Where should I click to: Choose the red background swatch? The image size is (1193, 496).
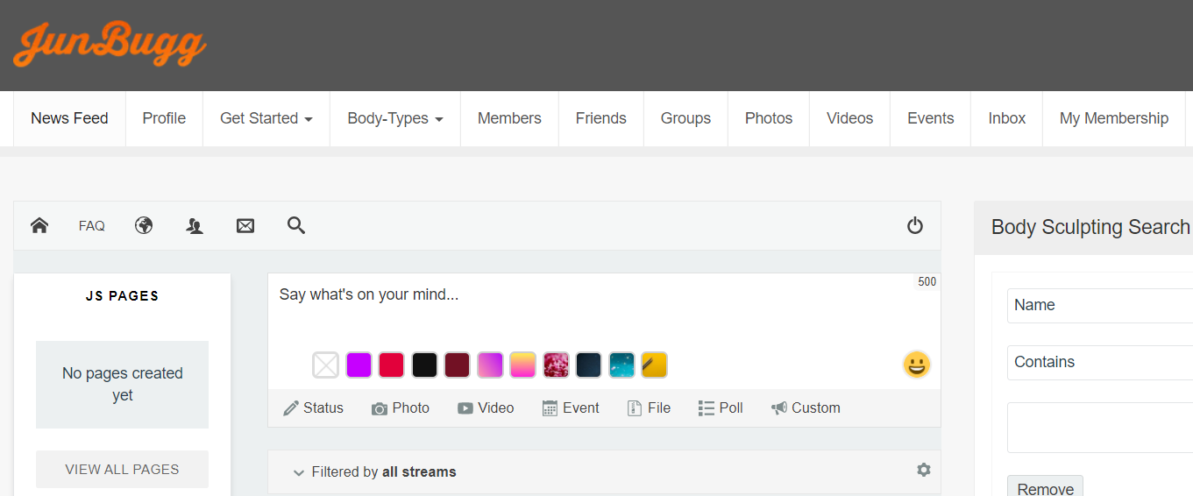[x=391, y=365]
